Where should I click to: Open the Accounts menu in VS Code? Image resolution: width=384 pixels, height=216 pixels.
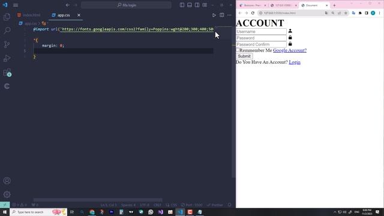7,181
